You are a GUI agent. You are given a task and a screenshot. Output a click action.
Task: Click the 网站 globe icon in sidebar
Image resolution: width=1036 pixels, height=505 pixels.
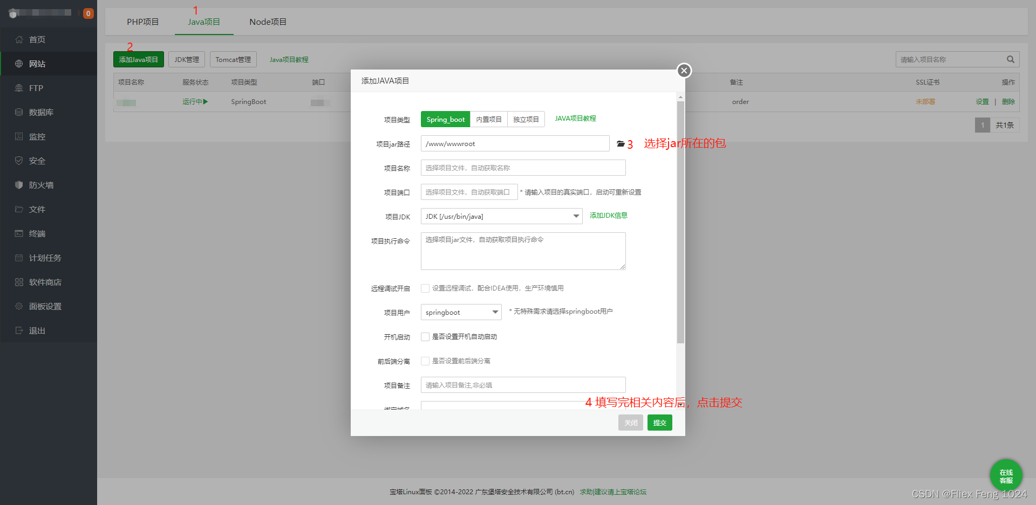click(x=19, y=64)
